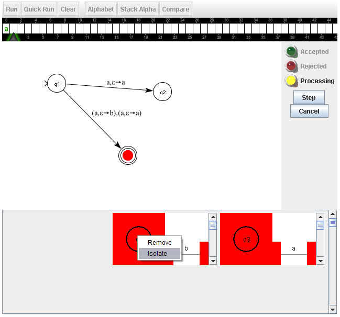340x317 pixels.
Task: Click the Compare toolbar button
Action: 176,9
